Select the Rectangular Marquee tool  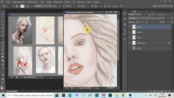pos(2,17)
